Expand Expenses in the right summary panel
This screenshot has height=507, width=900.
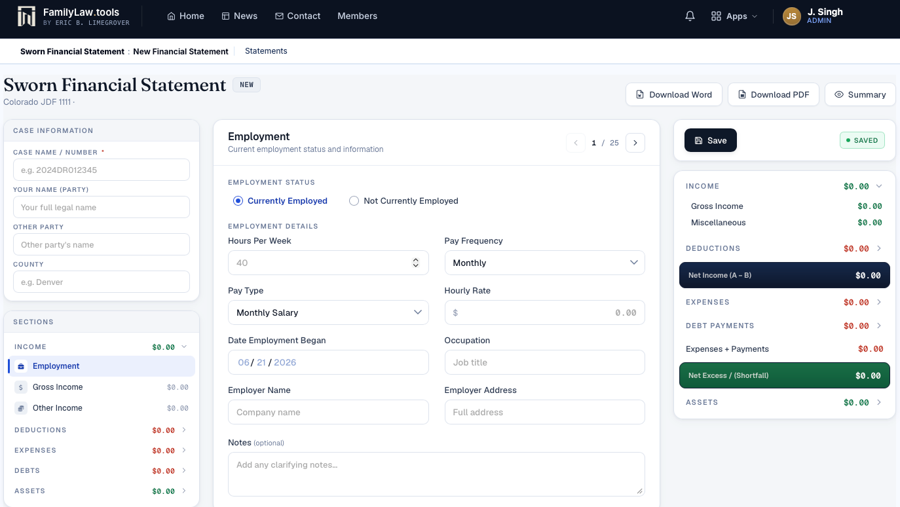784,303
